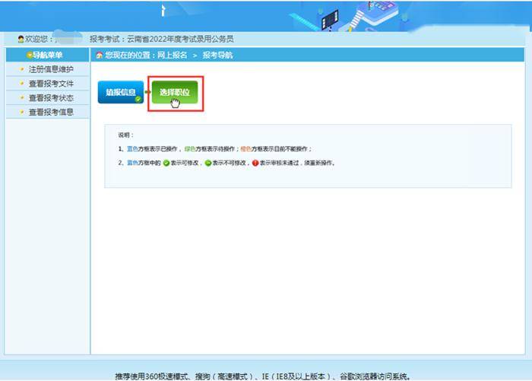
Task: Click the yellow icon in 导航菜单 header
Action: coord(29,56)
